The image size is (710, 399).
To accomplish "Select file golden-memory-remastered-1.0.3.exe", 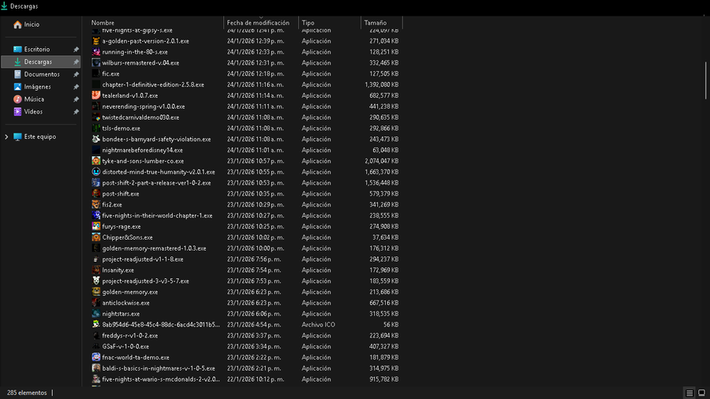I will coord(154,248).
